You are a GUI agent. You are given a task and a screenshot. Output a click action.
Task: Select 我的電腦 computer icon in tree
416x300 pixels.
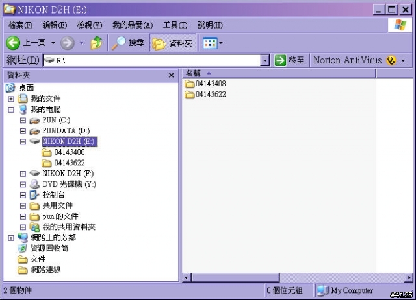tap(23, 110)
